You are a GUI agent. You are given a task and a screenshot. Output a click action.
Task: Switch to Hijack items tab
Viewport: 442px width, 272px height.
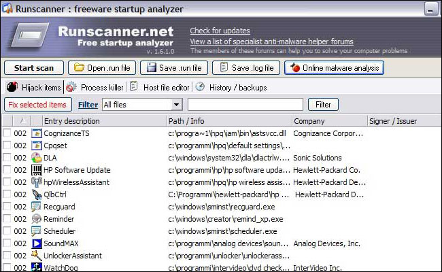[34, 87]
